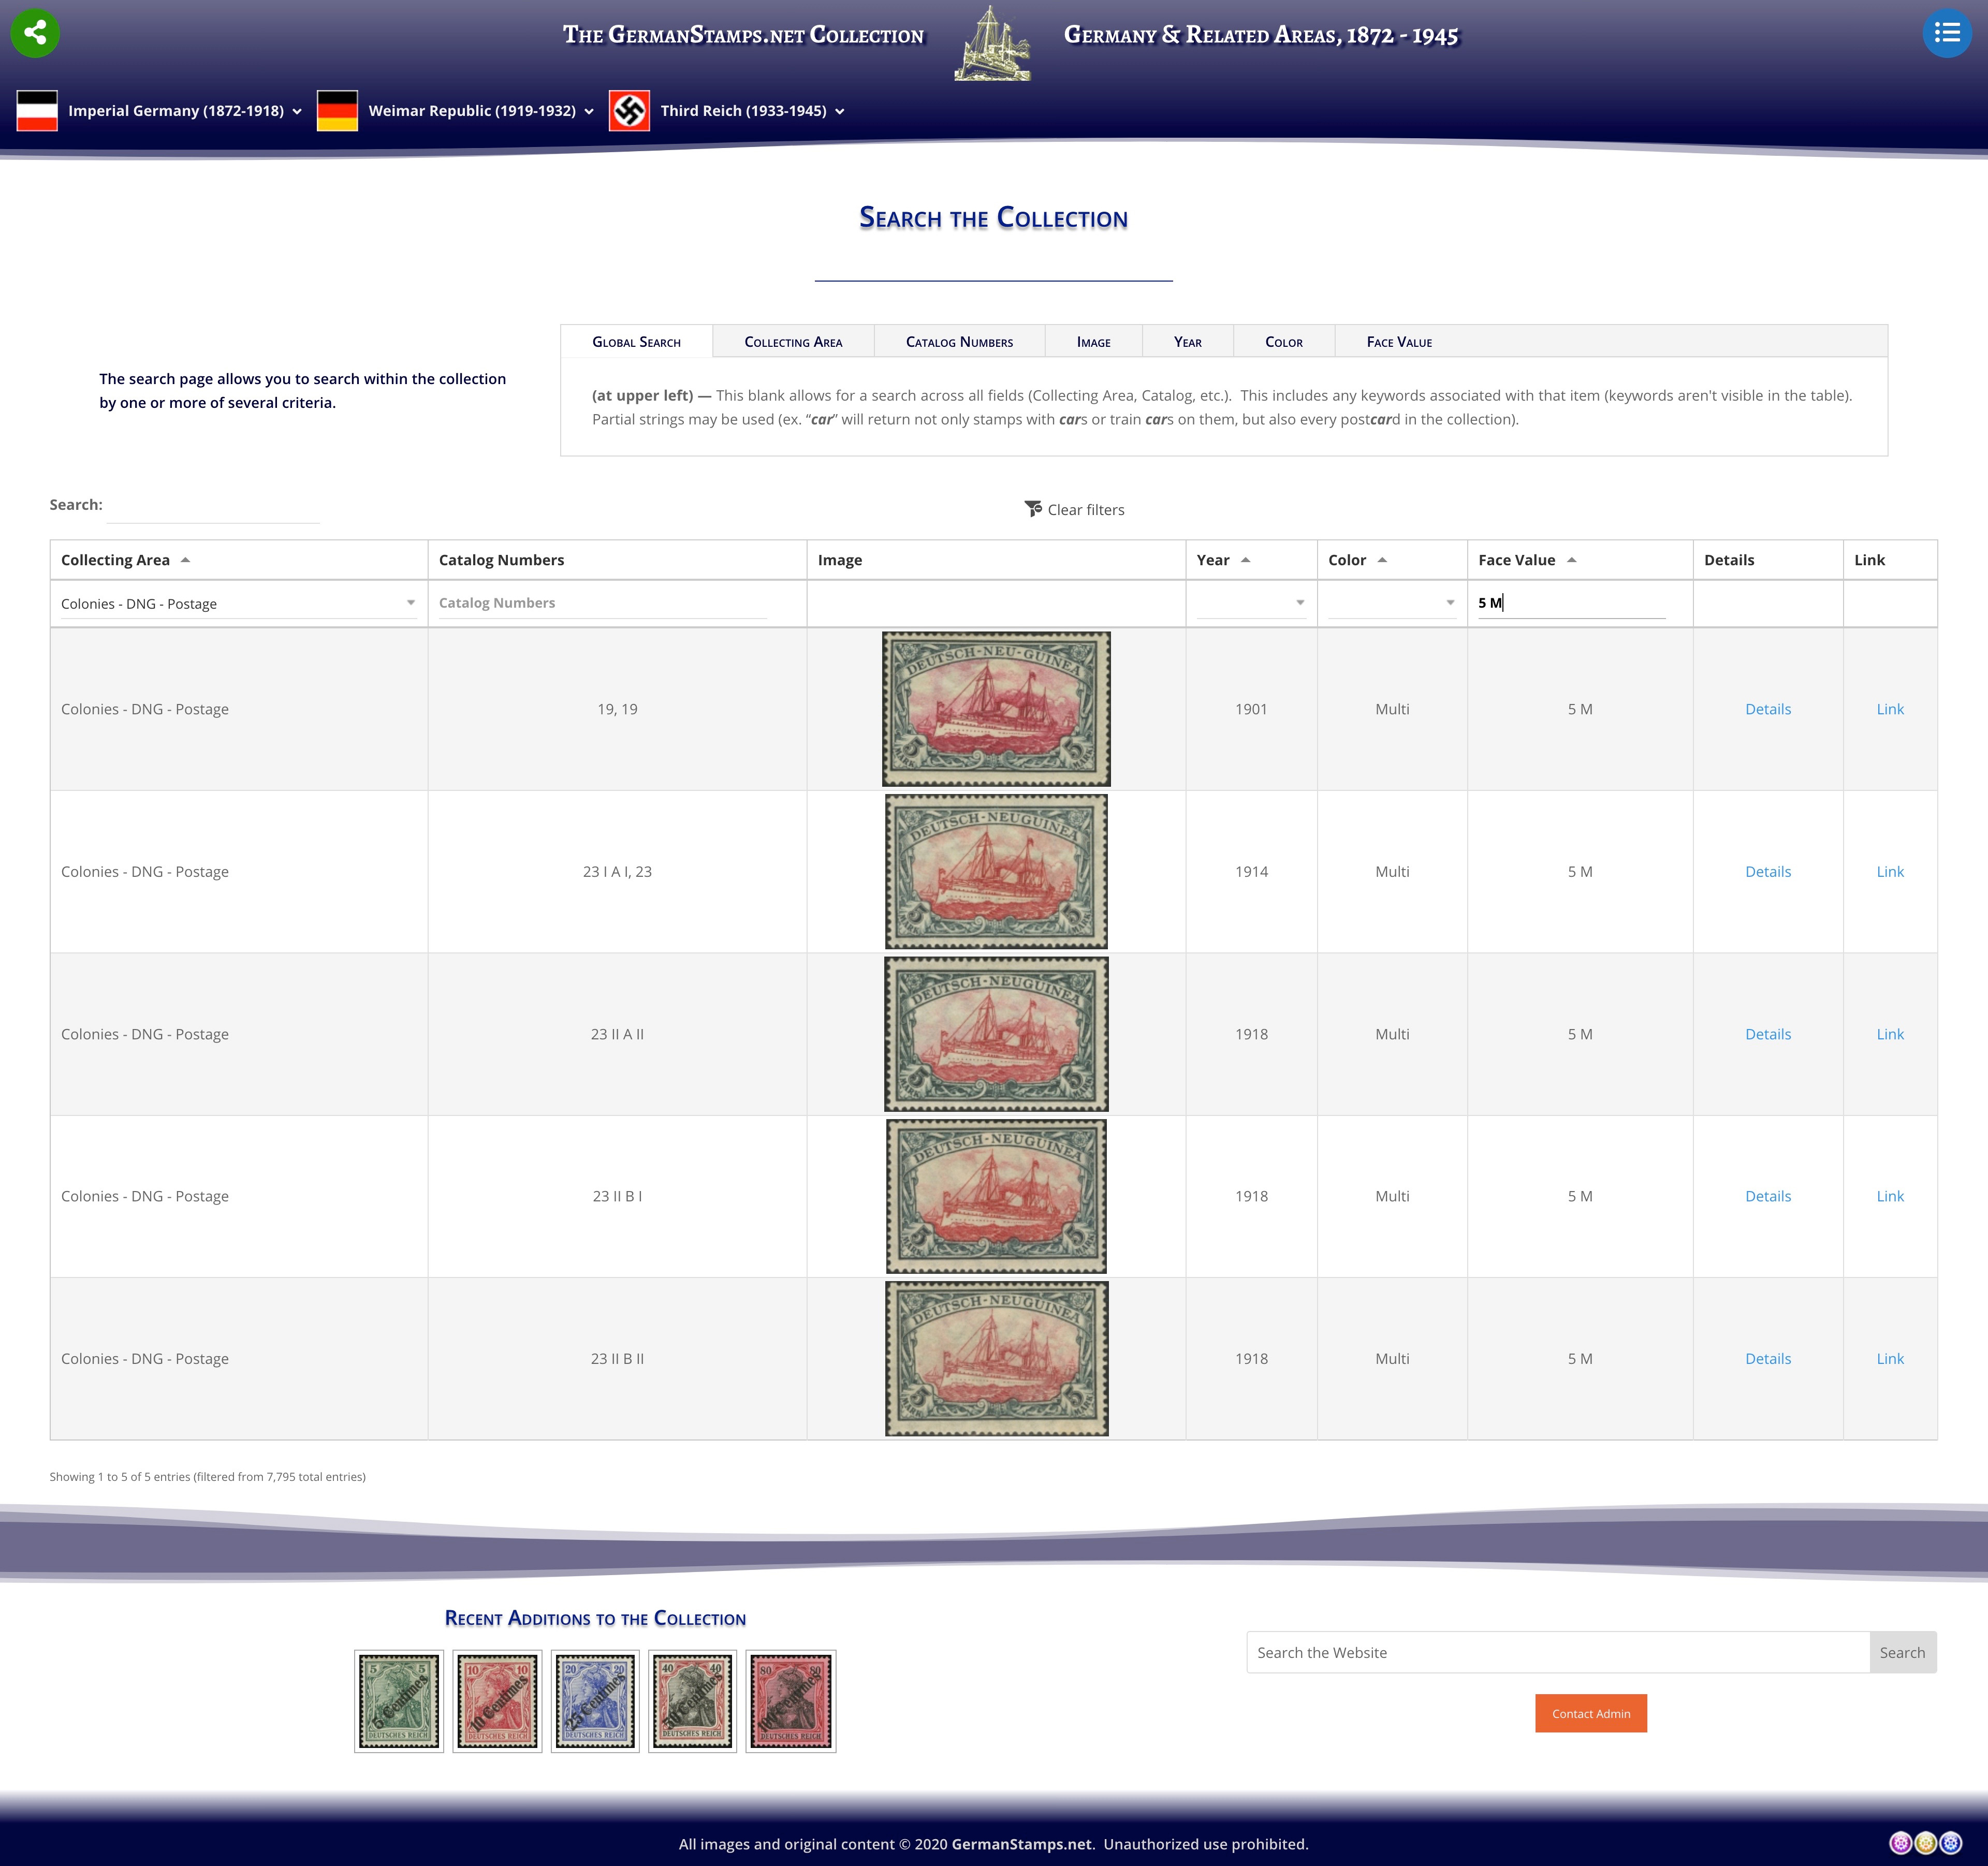Click the Weimar Republic flag icon
Viewport: 1988px width, 1866px height.
tap(338, 110)
